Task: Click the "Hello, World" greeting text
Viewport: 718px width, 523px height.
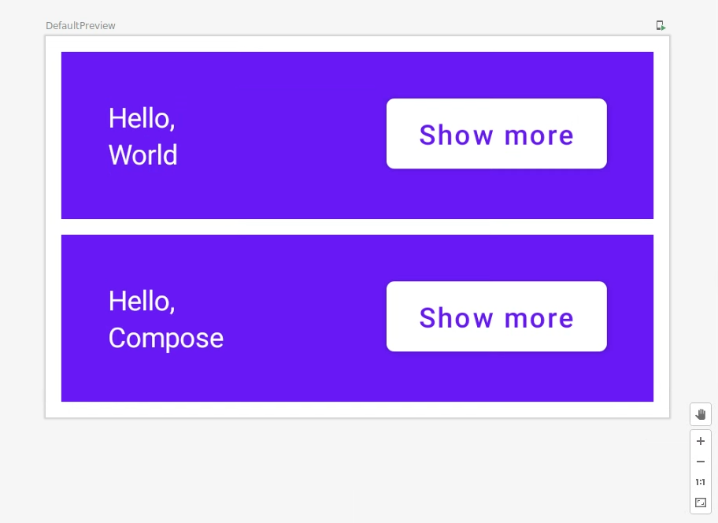Action: coord(142,136)
